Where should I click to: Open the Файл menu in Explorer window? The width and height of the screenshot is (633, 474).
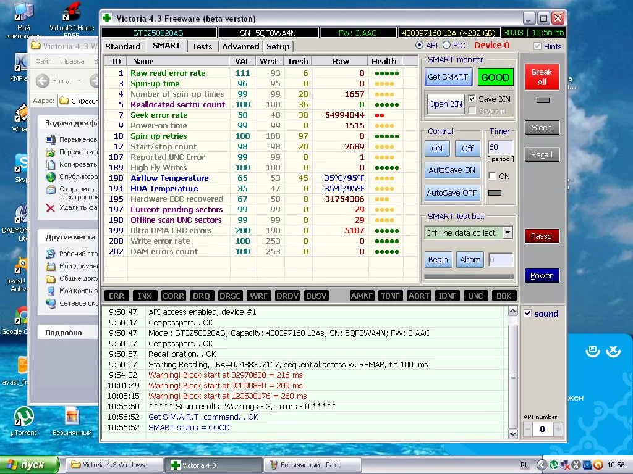[43, 61]
